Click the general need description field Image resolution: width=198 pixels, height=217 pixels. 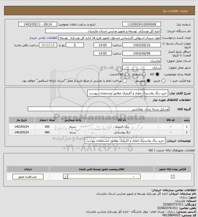128,93
